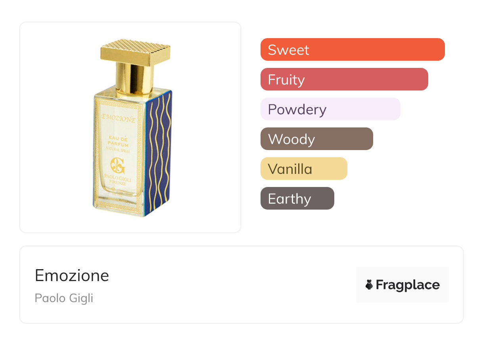Click the gold G fleur-de-lis emblem
This screenshot has width=483, height=343.
point(117,166)
